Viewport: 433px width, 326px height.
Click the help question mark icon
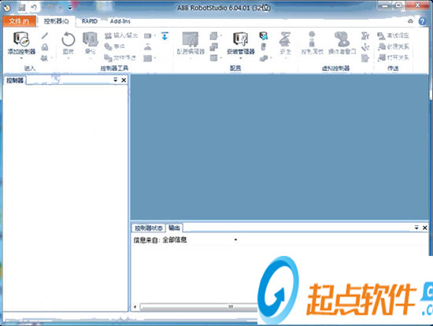(x=423, y=21)
